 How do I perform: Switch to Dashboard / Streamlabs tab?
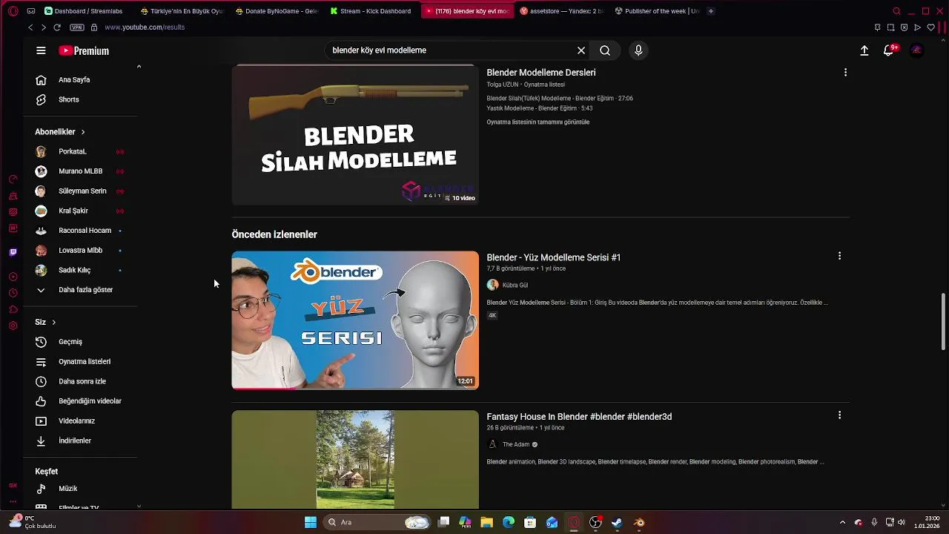tap(84, 11)
